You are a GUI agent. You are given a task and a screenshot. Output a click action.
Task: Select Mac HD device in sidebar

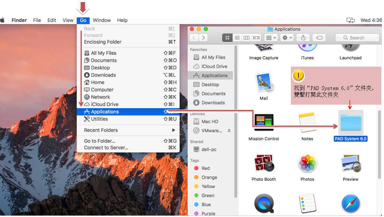[x=211, y=121]
